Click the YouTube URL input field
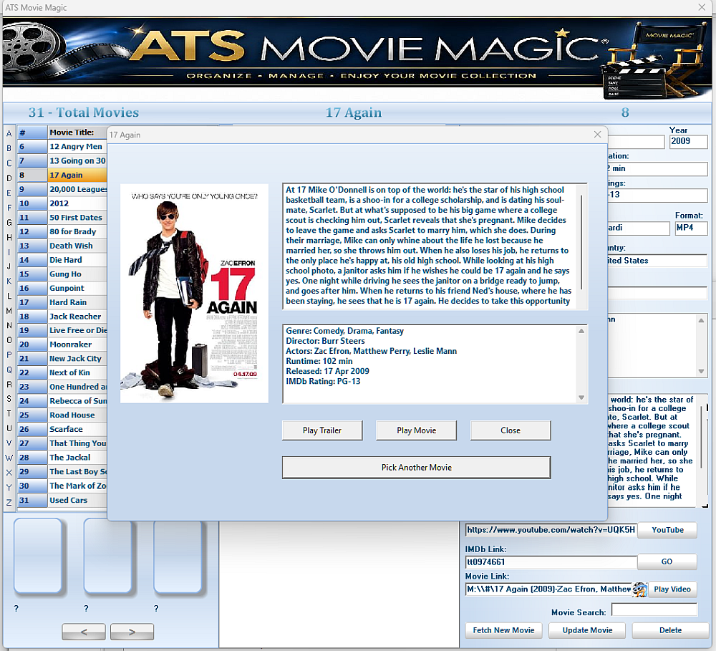 [551, 530]
